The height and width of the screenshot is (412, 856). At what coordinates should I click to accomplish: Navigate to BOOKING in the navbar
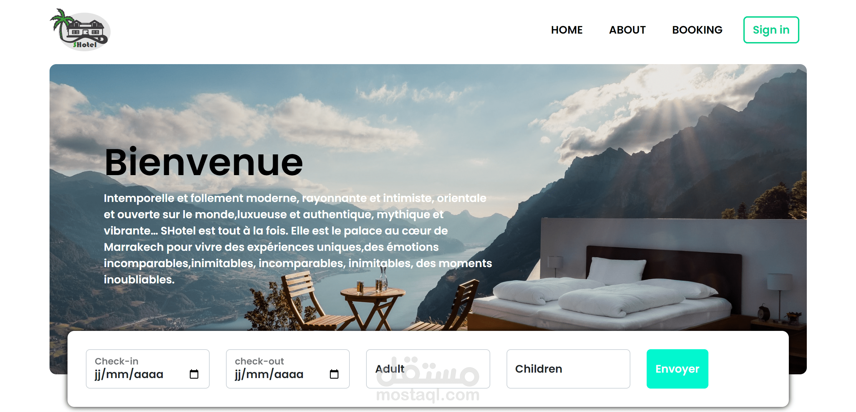point(697,30)
